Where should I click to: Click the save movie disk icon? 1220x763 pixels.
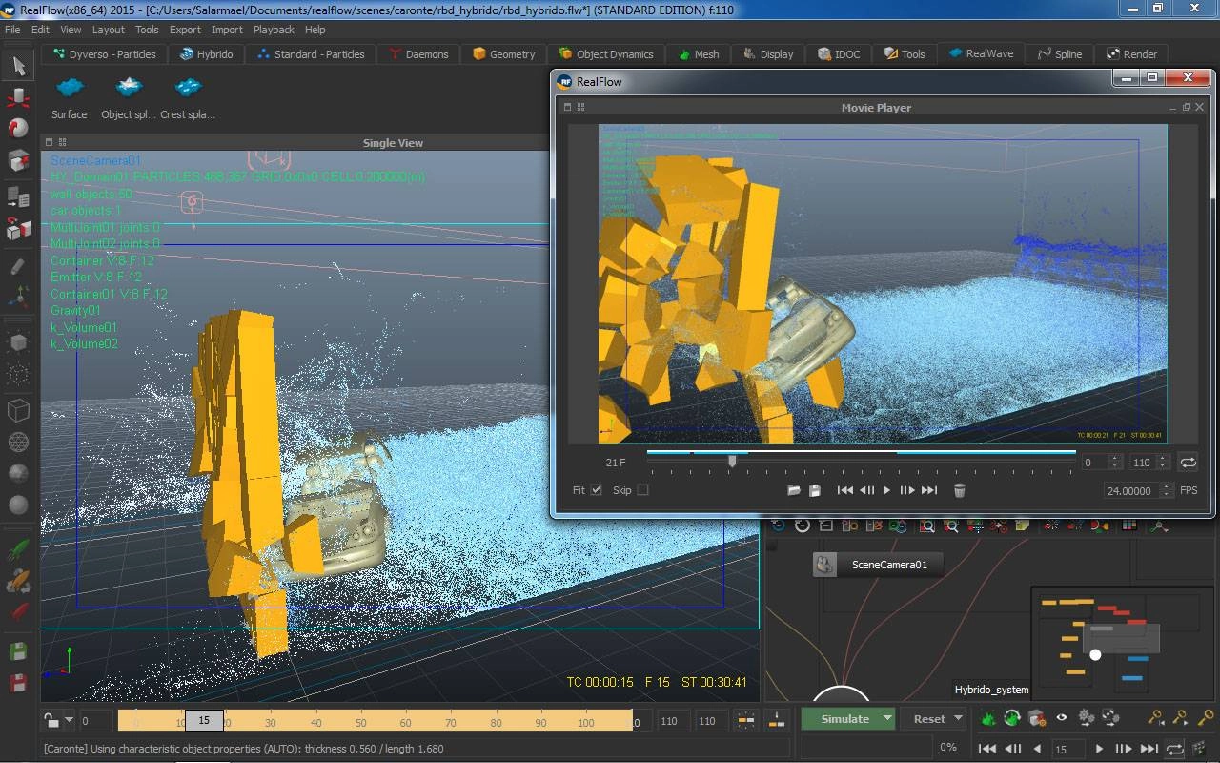click(x=815, y=490)
